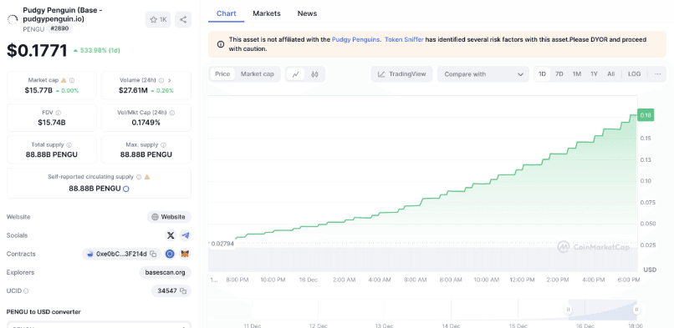
Task: Click the $15.77B market cap value
Action: click(x=38, y=90)
